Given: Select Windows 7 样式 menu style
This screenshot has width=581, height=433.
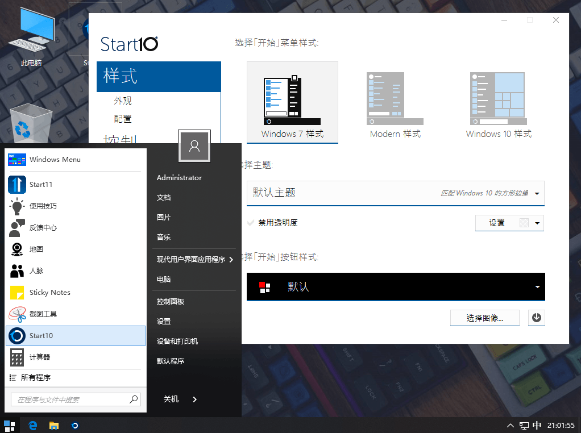Looking at the screenshot, I should [x=292, y=102].
